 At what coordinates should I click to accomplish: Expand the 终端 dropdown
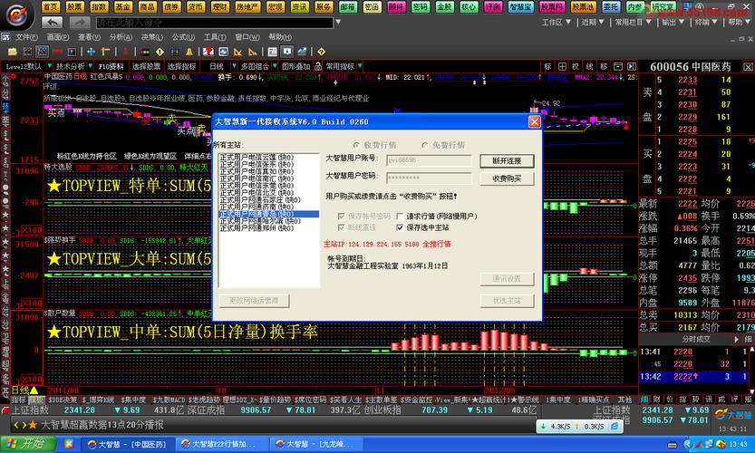click(706, 22)
